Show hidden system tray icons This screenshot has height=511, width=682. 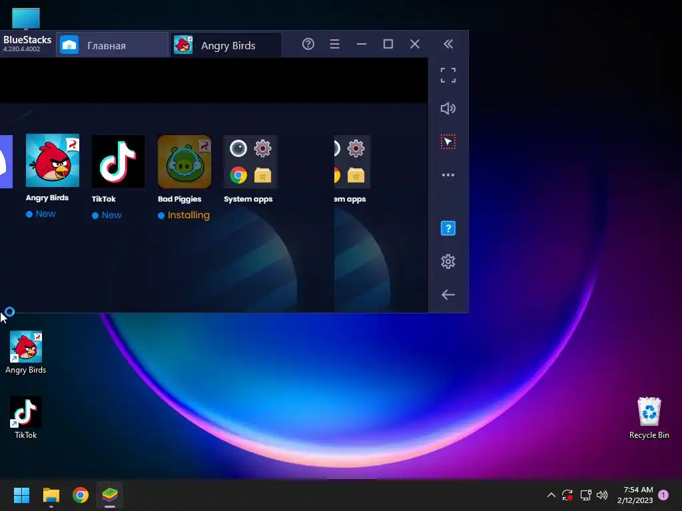551,495
